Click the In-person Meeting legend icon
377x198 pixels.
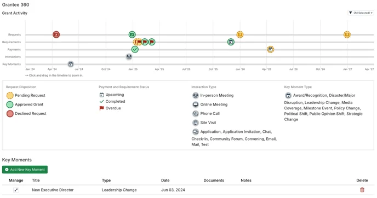click(196, 96)
